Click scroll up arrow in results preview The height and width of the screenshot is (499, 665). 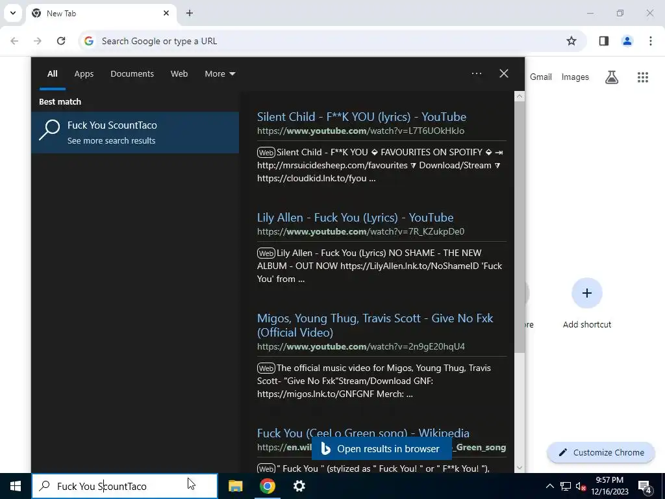519,97
